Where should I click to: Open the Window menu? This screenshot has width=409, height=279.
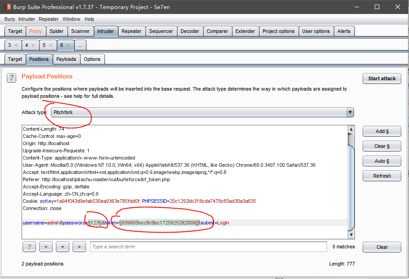71,19
